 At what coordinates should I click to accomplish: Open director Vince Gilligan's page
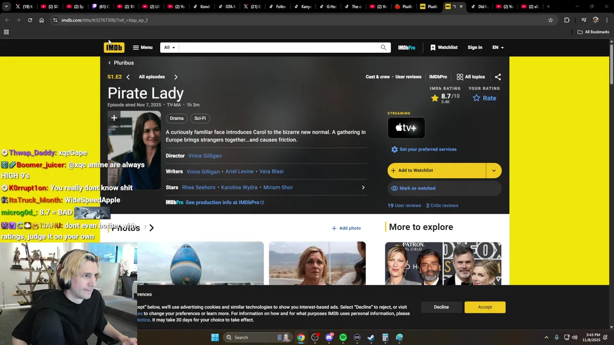point(205,156)
